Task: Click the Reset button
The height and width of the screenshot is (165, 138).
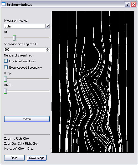Action: pyautogui.click(x=14, y=158)
